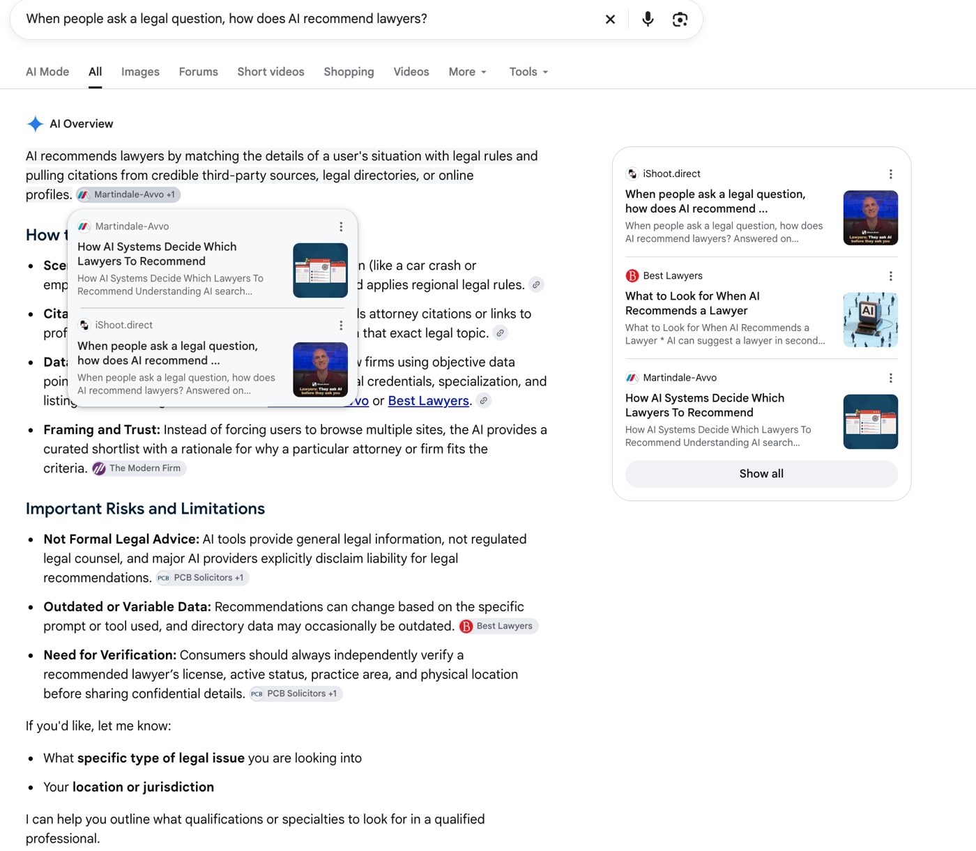Viewport: 976px width, 851px height.
Task: Click The Modern Firm source chip
Action: 139,468
